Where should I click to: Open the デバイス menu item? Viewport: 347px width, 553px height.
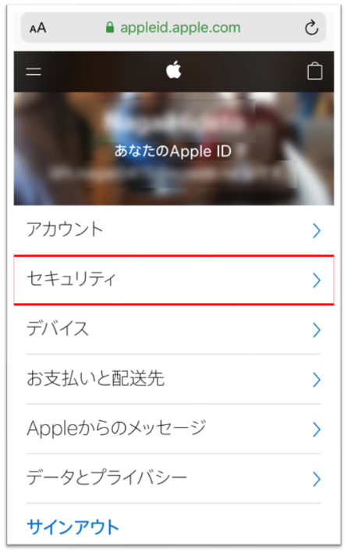click(173, 330)
